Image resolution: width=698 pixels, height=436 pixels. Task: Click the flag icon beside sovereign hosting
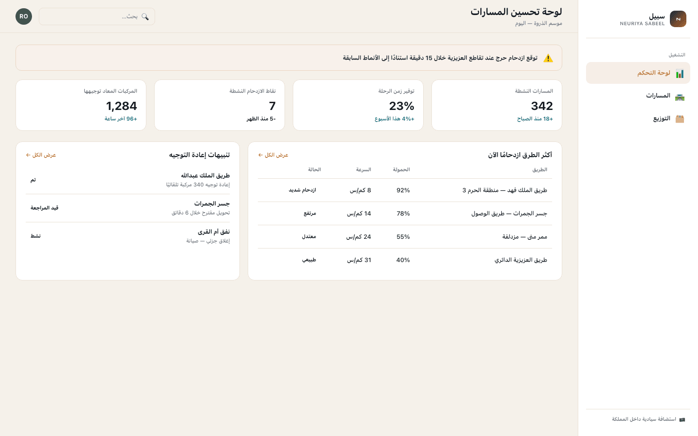coord(682,420)
